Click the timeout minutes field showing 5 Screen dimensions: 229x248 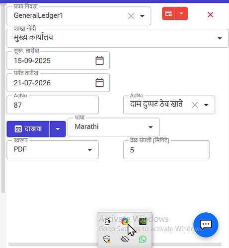(x=166, y=150)
